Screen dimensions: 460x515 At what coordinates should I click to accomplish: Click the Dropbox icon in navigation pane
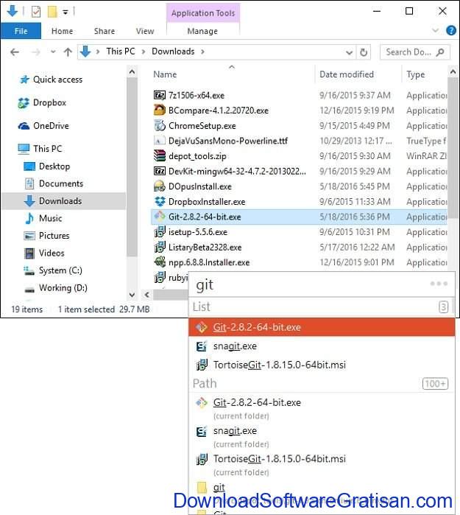(24, 103)
